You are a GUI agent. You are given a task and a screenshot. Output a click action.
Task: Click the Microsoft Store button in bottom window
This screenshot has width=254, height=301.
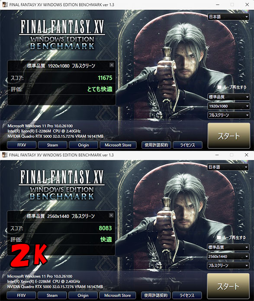(118, 295)
